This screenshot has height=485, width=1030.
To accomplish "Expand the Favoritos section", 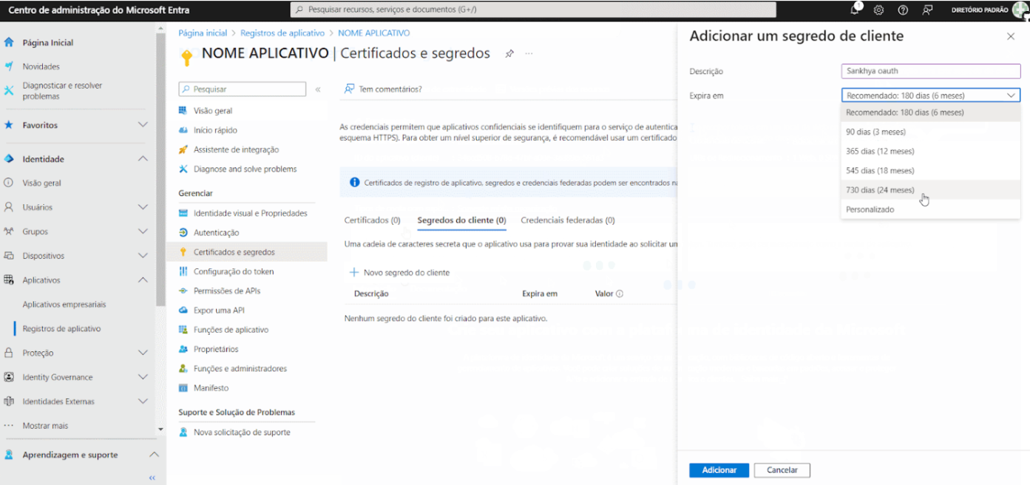I will 143,125.
